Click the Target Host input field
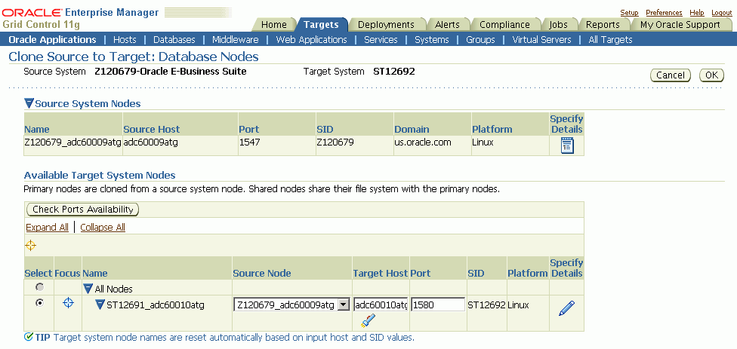The width and height of the screenshot is (737, 349). point(381,305)
